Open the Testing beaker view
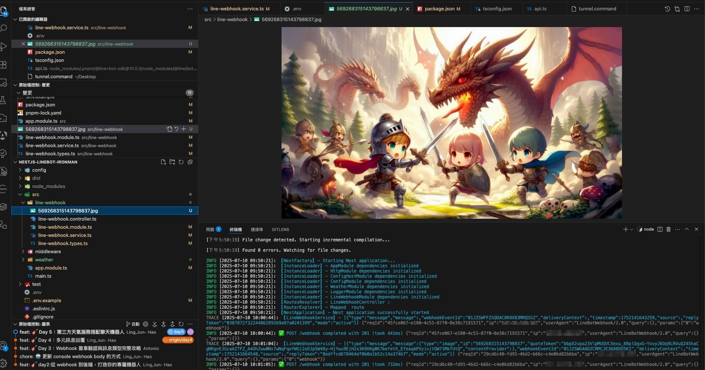705x370 pixels. [x=3, y=100]
